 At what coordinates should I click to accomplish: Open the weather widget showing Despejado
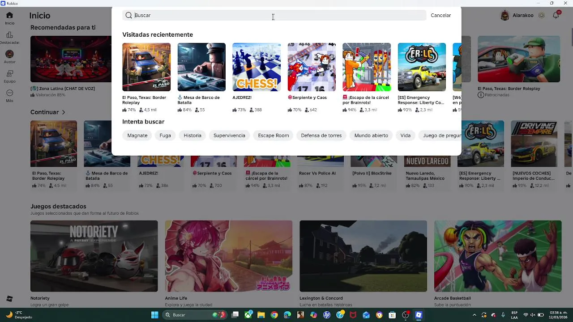(x=19, y=315)
